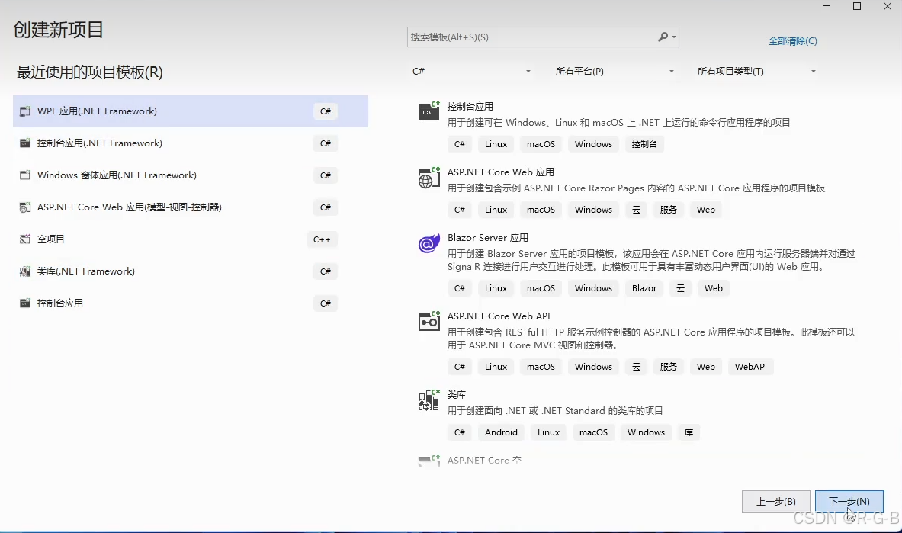Click the 控制台应用(.NET Framework) recent template icon
902x533 pixels.
24,143
